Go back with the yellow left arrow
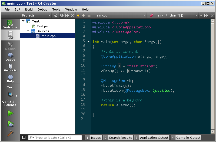216x142 pixels. pos(78,15)
